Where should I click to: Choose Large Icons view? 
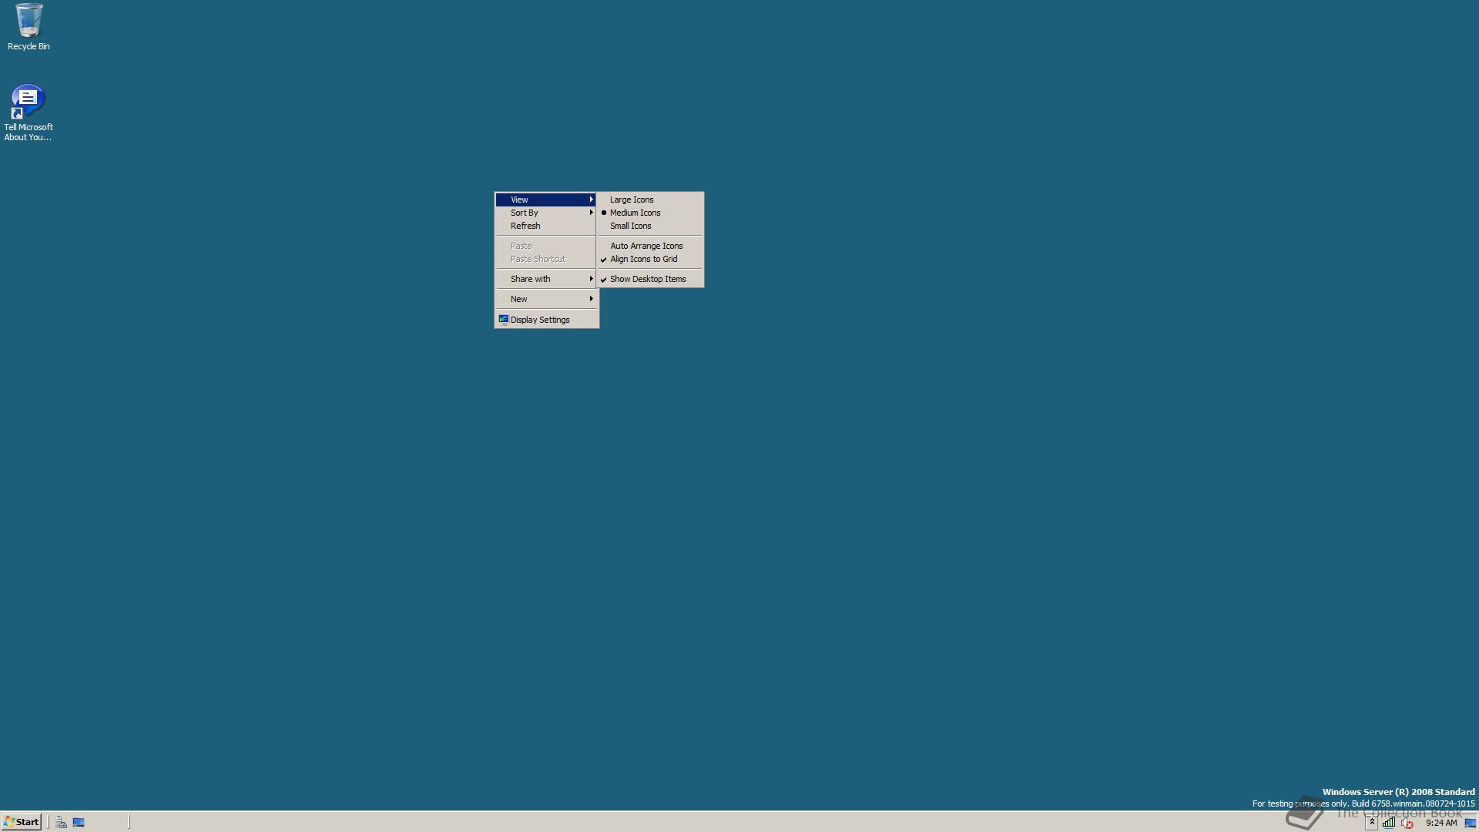[651, 200]
